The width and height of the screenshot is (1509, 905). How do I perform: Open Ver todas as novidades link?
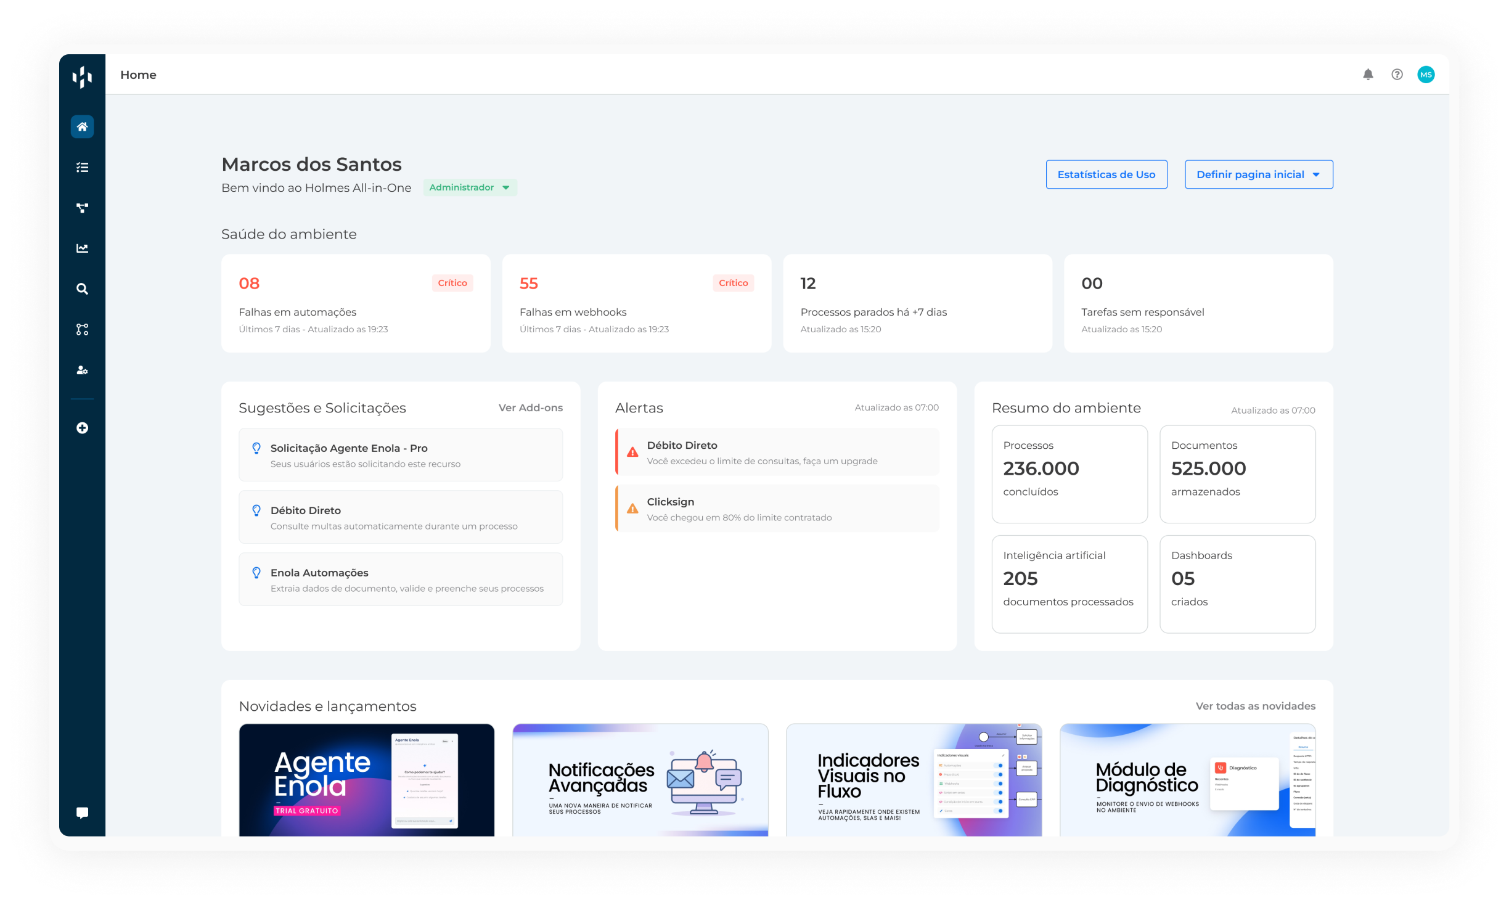(x=1255, y=706)
